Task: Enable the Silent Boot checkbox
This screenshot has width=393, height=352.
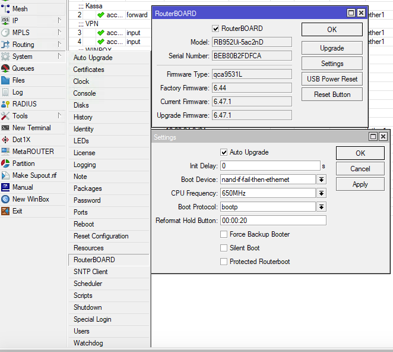Action: [x=224, y=248]
